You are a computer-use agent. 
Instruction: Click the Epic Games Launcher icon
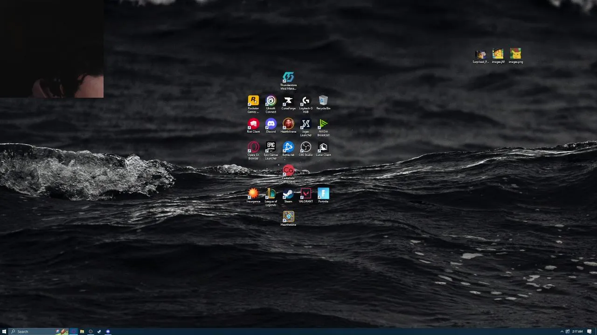pyautogui.click(x=271, y=151)
